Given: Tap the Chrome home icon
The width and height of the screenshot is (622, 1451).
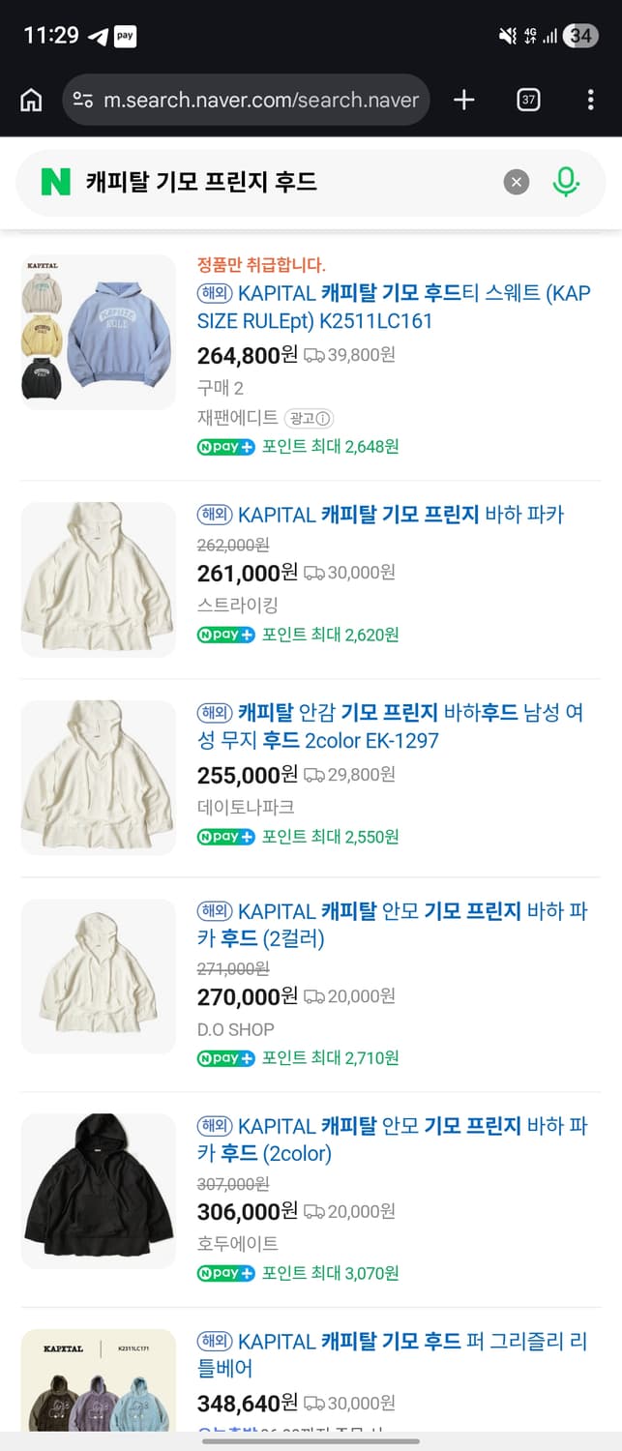Looking at the screenshot, I should coord(30,100).
